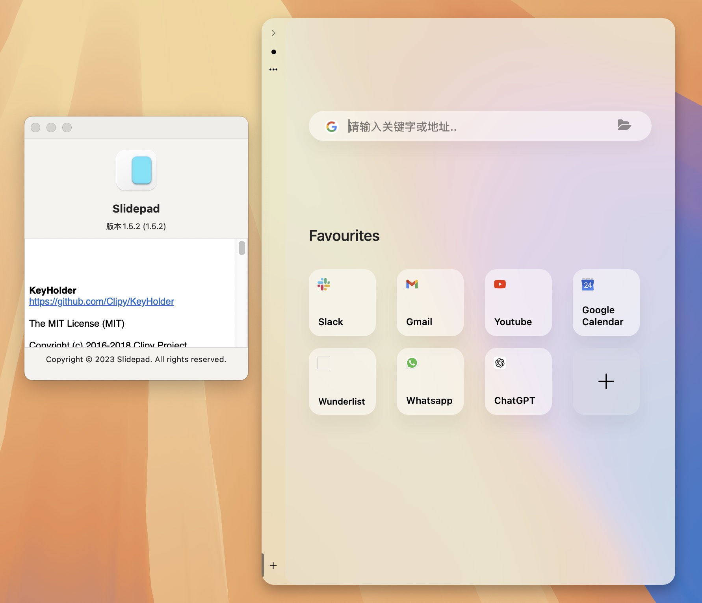The image size is (702, 603).
Task: Open the Slack favourite tile label
Action: (331, 322)
